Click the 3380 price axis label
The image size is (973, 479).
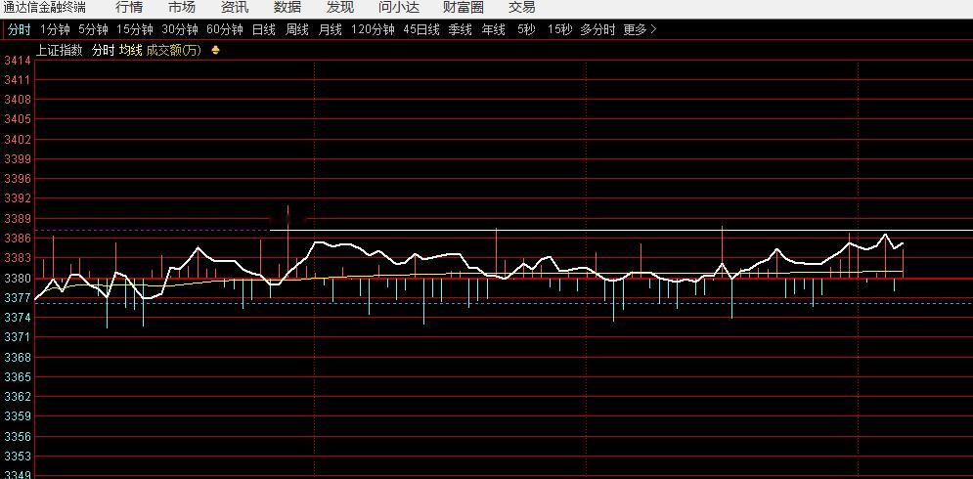(16, 279)
